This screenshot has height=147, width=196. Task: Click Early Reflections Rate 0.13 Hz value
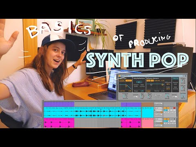[142, 87]
